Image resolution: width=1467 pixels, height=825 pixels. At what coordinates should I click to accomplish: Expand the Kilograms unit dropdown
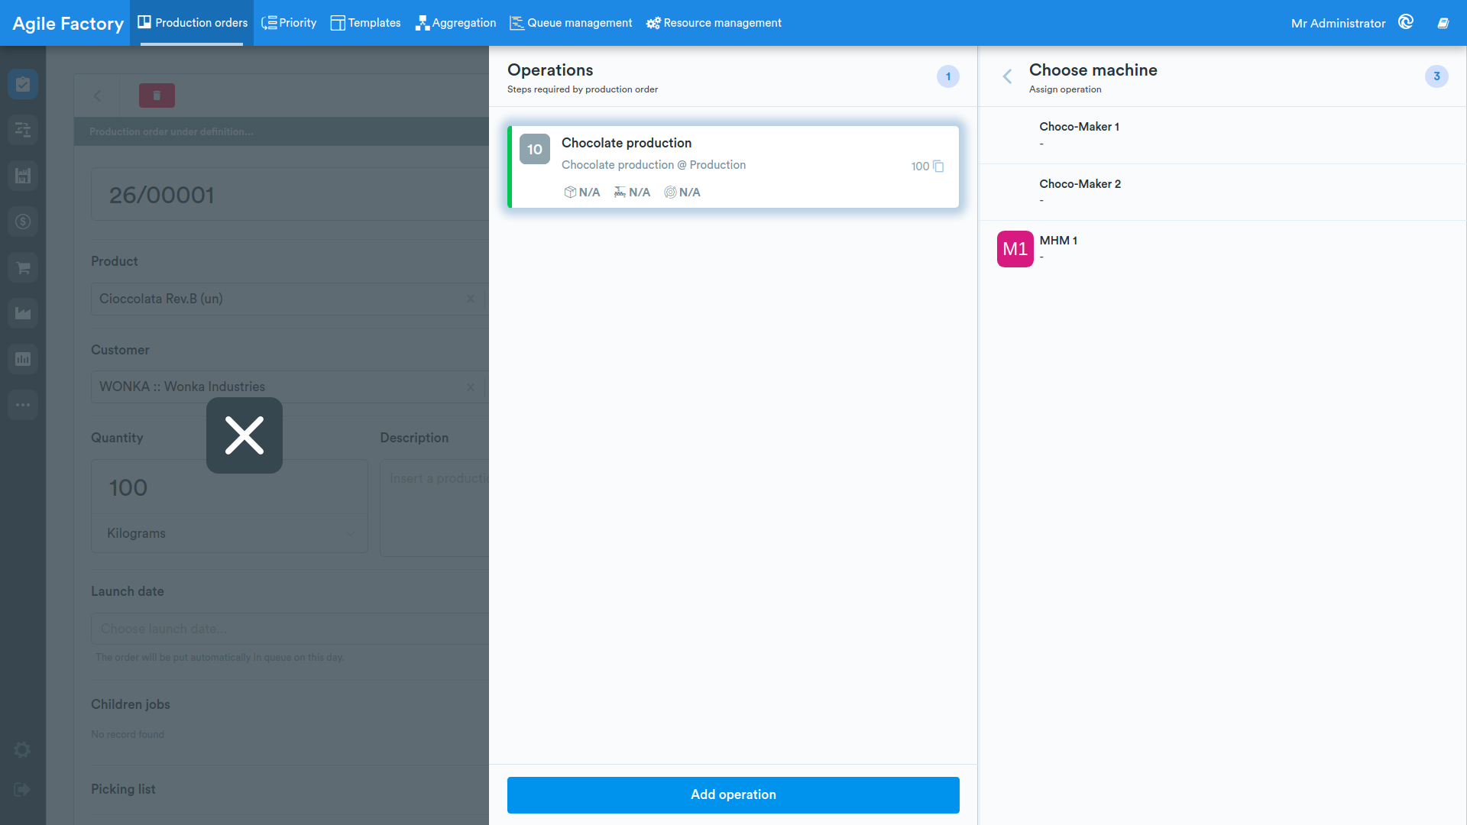click(x=229, y=533)
